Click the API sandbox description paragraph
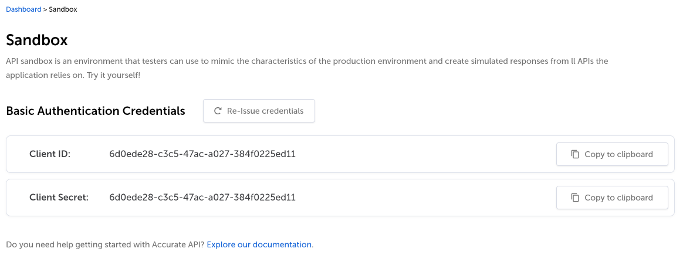Image resolution: width=683 pixels, height=255 pixels. [x=305, y=61]
